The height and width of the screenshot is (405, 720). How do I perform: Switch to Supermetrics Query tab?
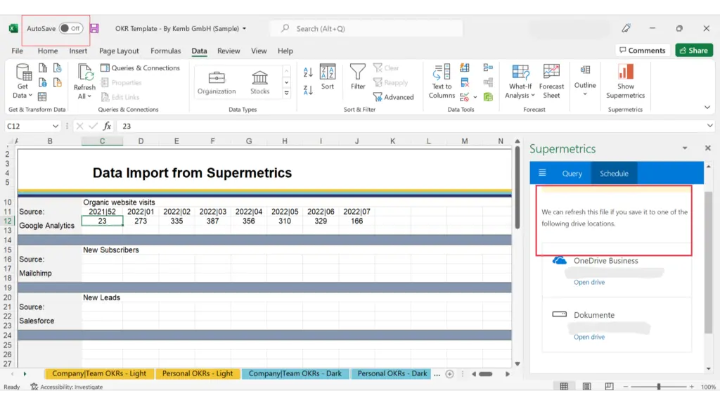tap(572, 174)
